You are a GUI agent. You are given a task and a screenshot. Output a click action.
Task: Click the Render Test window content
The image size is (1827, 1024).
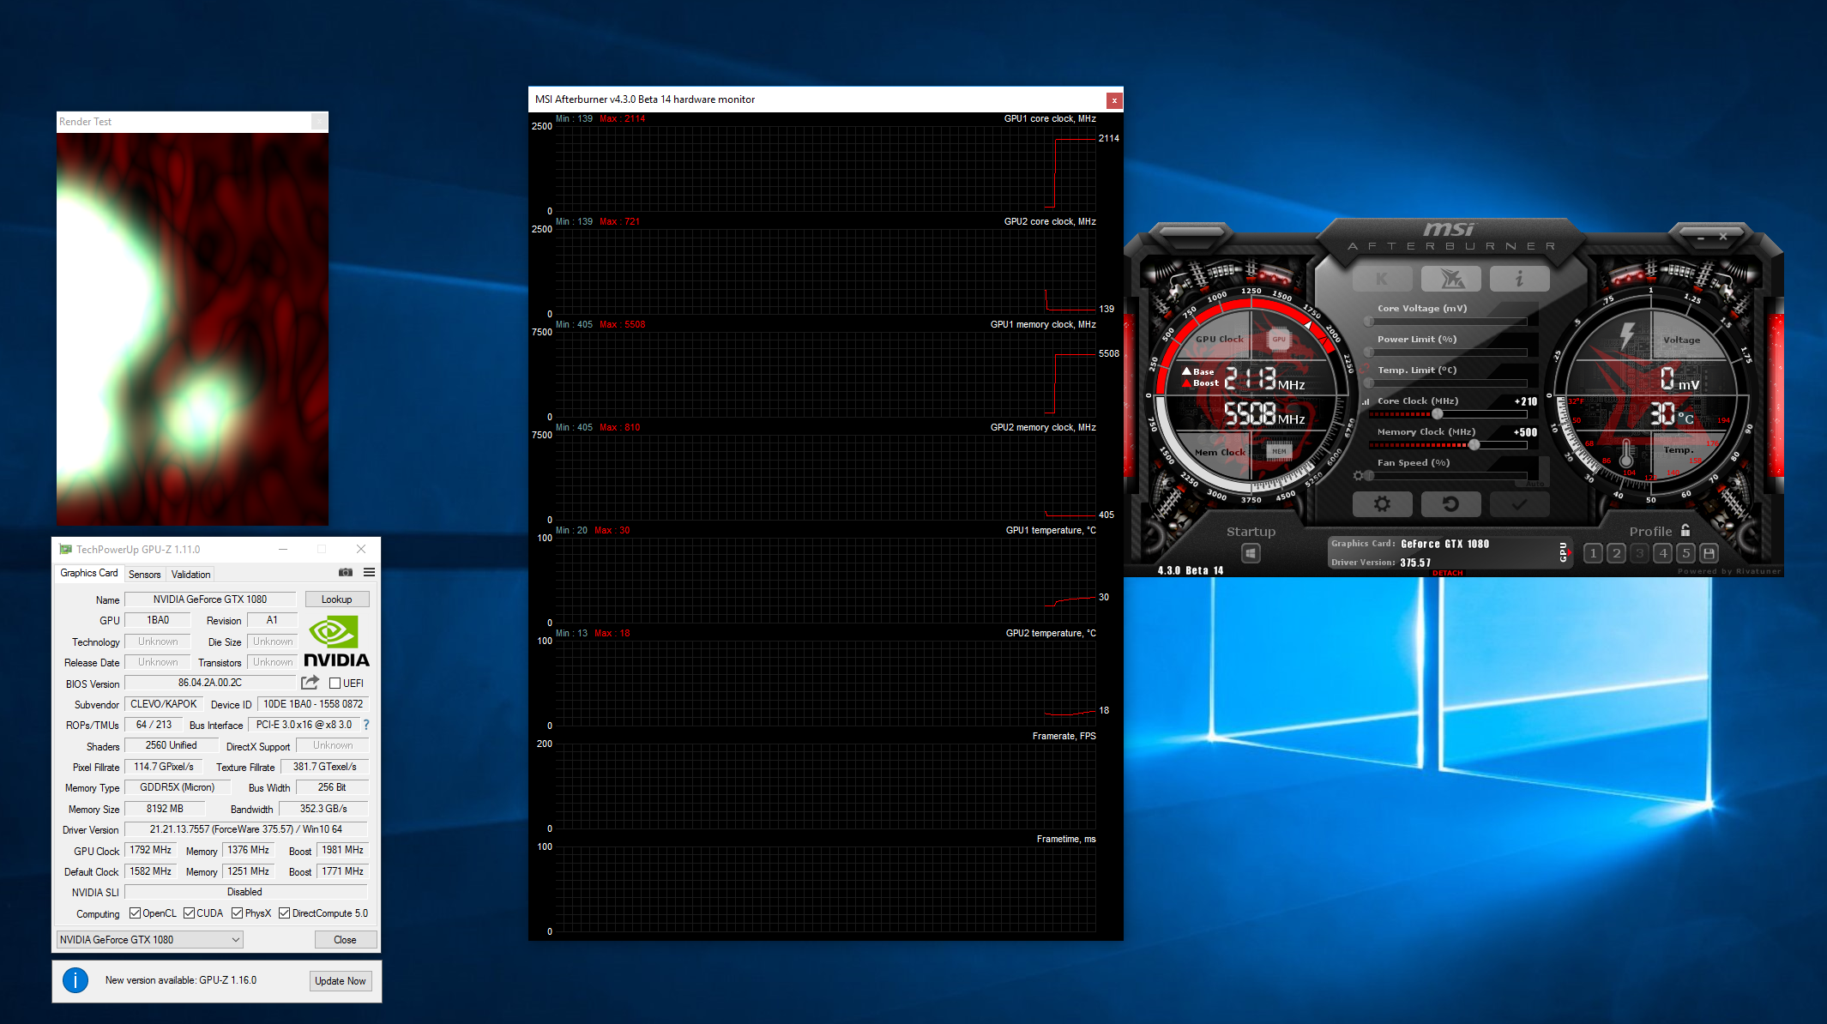pyautogui.click(x=192, y=329)
